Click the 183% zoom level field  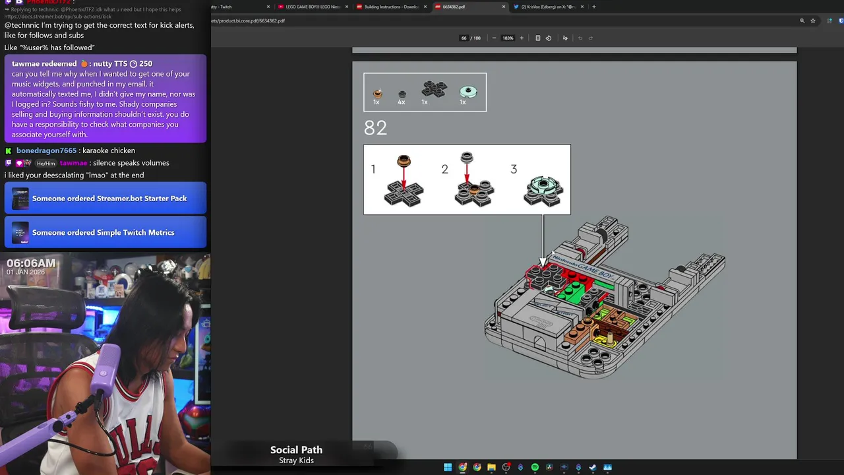(508, 38)
